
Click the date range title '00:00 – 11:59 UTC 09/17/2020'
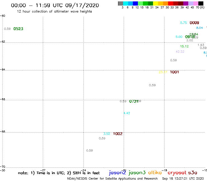(x=55, y=6)
